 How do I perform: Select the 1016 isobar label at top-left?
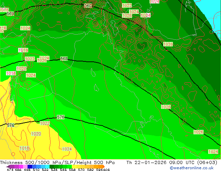[x=4, y=10]
